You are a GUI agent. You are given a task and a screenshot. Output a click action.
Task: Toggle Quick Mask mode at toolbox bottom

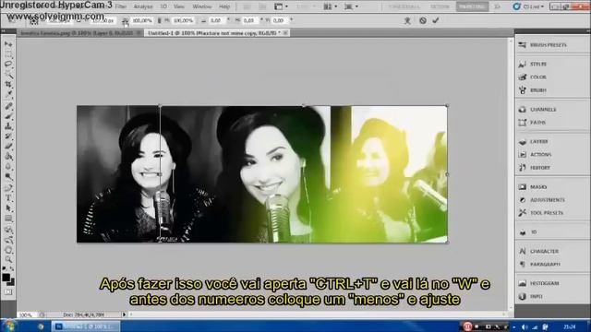(8, 292)
